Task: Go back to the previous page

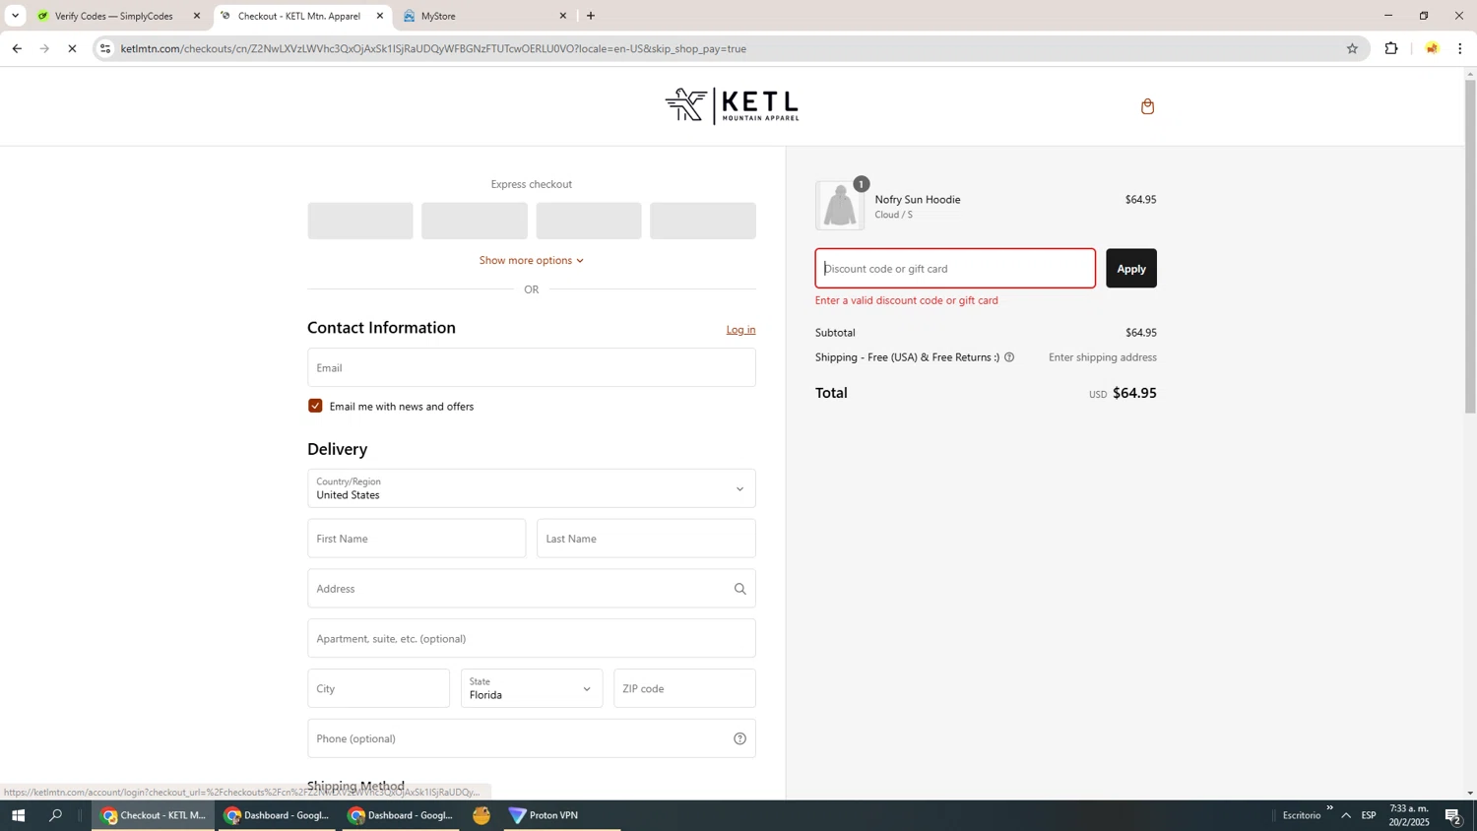Action: tap(17, 48)
